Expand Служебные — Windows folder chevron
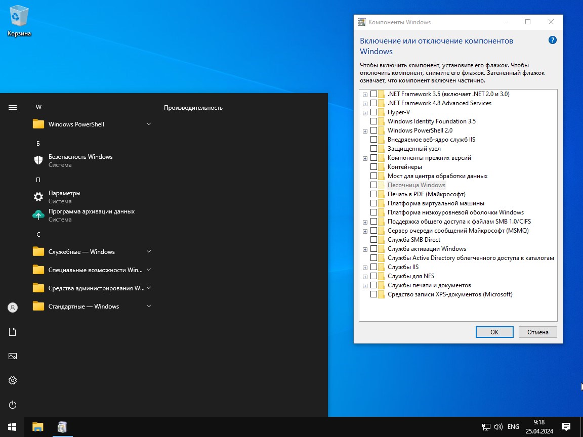Viewport: 583px width, 437px height. 149,251
